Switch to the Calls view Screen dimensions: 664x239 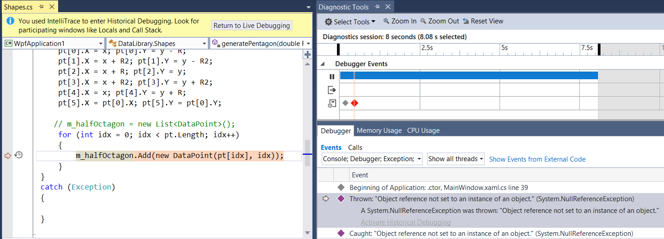coord(355,148)
